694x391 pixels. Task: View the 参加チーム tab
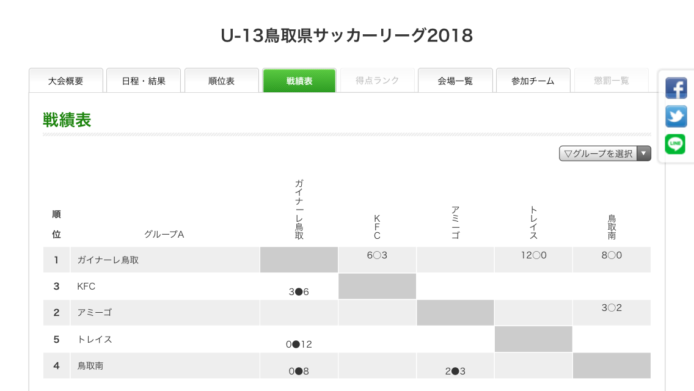click(x=533, y=81)
